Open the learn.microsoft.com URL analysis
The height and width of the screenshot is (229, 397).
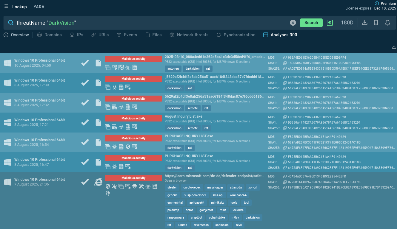(214, 176)
